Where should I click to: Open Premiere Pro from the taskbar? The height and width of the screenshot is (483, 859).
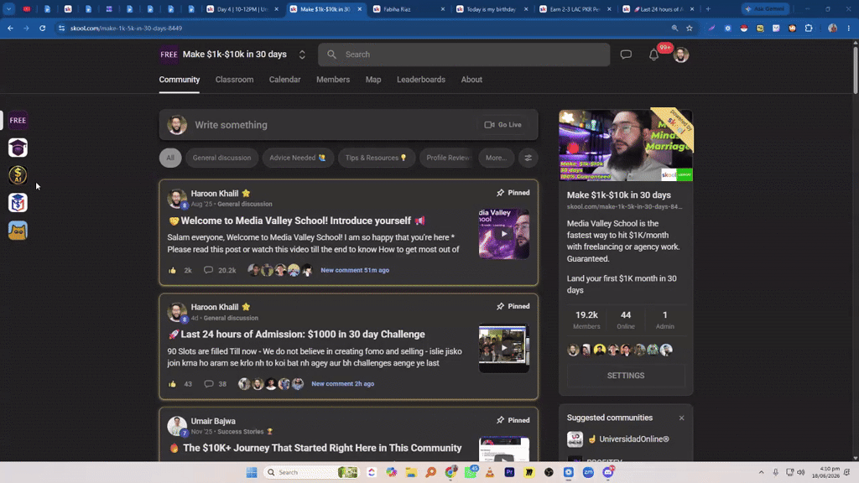pos(509,472)
